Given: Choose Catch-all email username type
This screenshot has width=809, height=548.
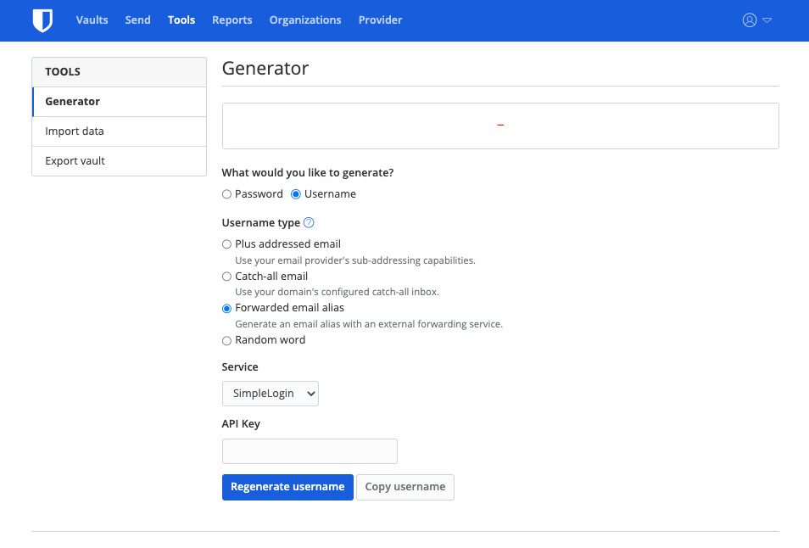Looking at the screenshot, I should (226, 277).
